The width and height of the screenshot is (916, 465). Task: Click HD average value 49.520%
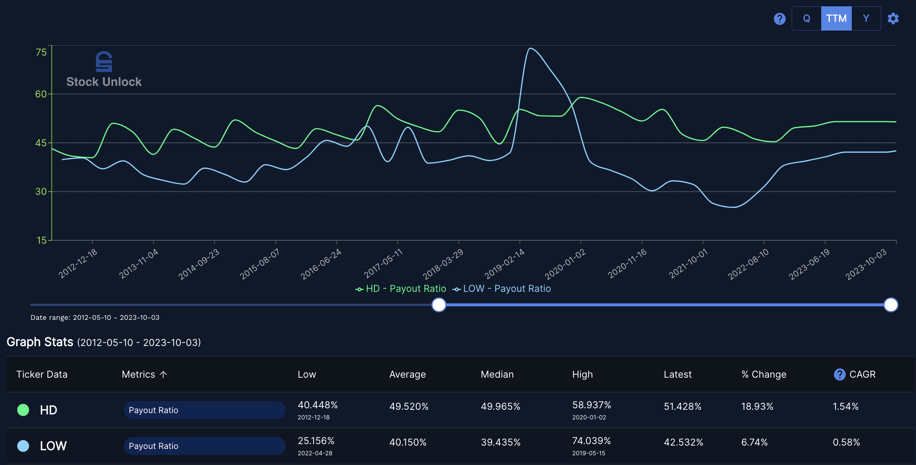tap(409, 406)
